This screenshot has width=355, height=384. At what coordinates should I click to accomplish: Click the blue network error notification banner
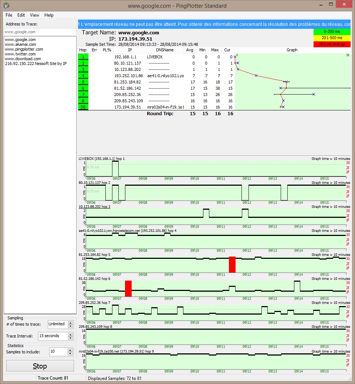point(214,24)
